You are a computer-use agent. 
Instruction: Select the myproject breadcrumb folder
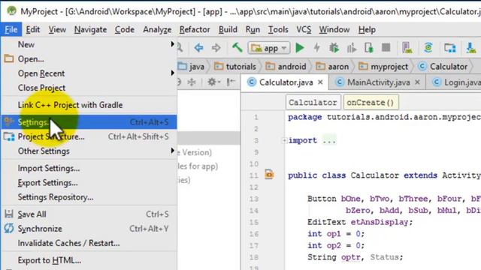point(383,67)
